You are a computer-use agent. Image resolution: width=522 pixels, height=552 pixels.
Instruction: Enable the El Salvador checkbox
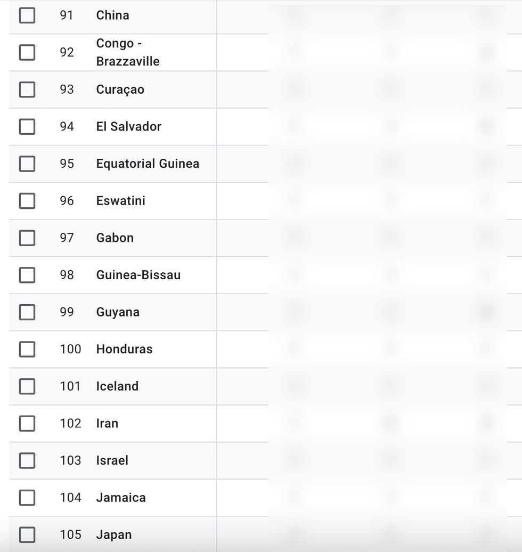tap(27, 126)
